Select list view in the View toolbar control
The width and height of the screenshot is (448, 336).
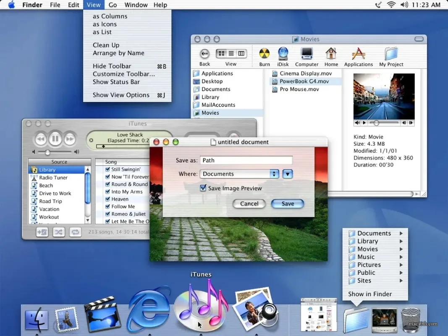point(231,53)
